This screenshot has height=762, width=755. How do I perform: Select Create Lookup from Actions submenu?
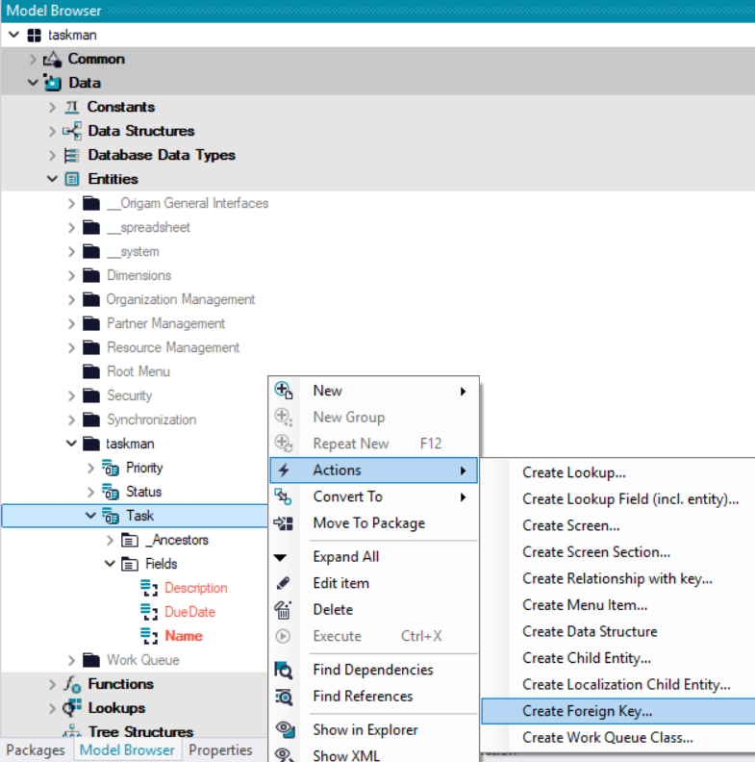tap(573, 472)
